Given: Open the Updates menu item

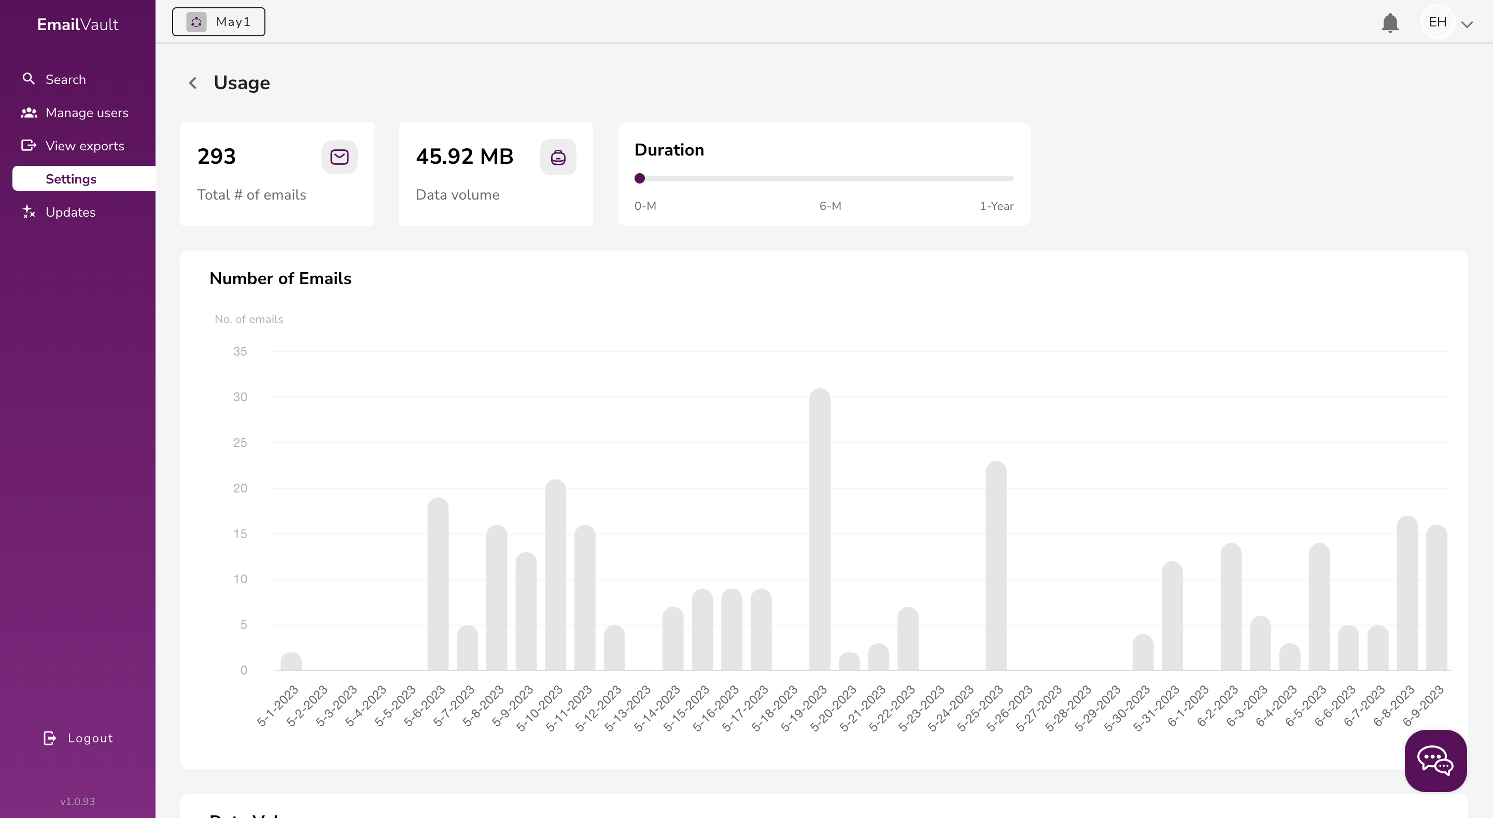Looking at the screenshot, I should click(70, 212).
